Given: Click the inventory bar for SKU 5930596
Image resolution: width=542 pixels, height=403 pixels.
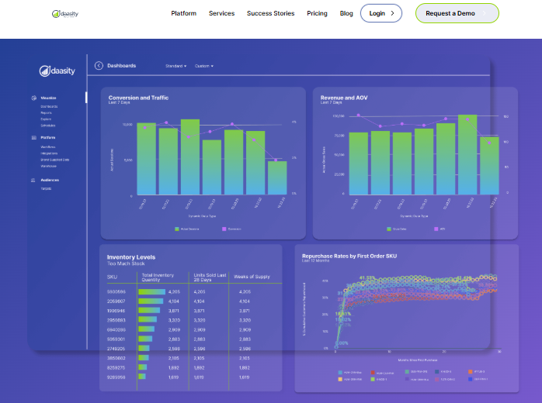Looking at the screenshot, I should [151, 292].
